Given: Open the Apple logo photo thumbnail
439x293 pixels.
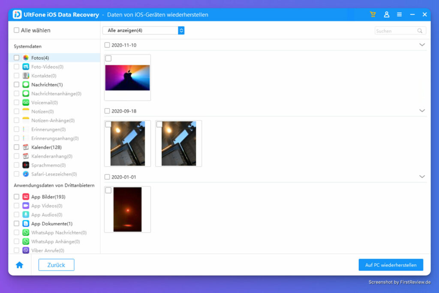Looking at the screenshot, I should [x=127, y=78].
